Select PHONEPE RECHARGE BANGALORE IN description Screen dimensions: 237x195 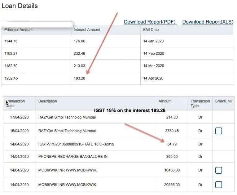73,157
